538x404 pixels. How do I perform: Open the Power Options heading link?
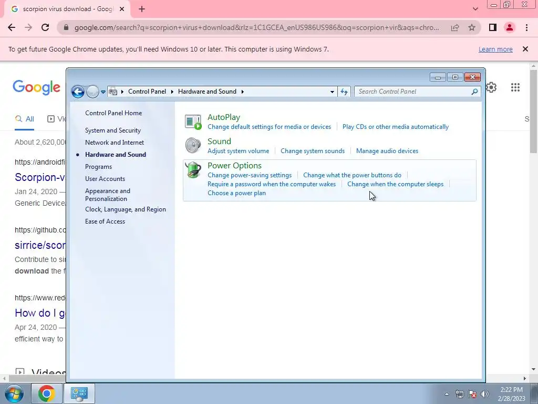click(x=235, y=166)
